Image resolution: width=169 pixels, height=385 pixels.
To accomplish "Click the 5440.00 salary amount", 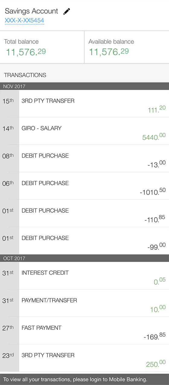I will click(x=154, y=136).
